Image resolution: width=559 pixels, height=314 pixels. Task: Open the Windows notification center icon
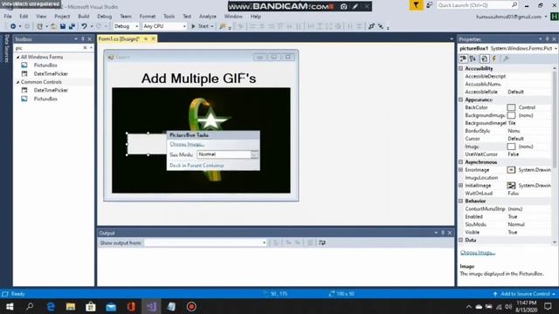(x=548, y=306)
